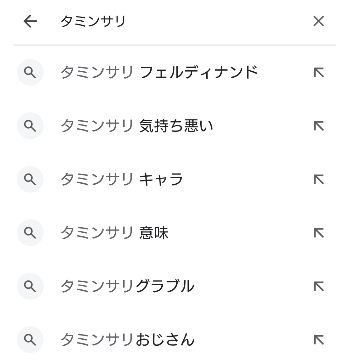Tap search icon next to 気持ち悪い
The width and height of the screenshot is (349, 361).
(30, 126)
